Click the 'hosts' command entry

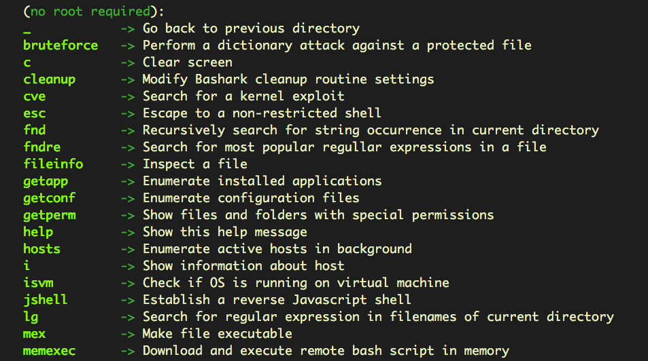[x=41, y=249]
